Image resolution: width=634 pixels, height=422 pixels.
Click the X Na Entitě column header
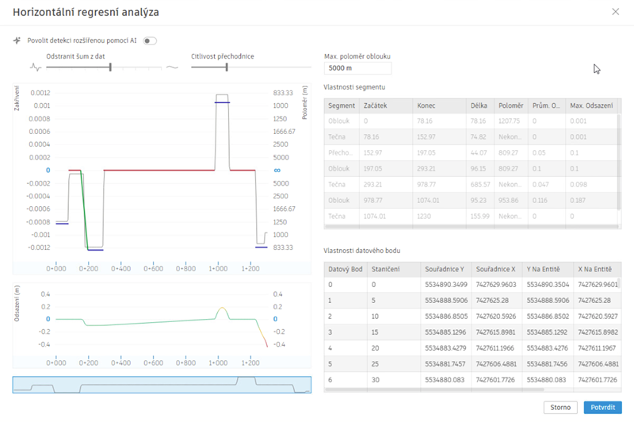pos(598,269)
